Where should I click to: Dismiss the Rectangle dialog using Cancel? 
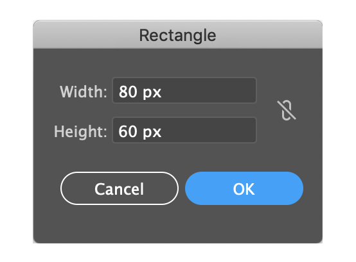120,188
